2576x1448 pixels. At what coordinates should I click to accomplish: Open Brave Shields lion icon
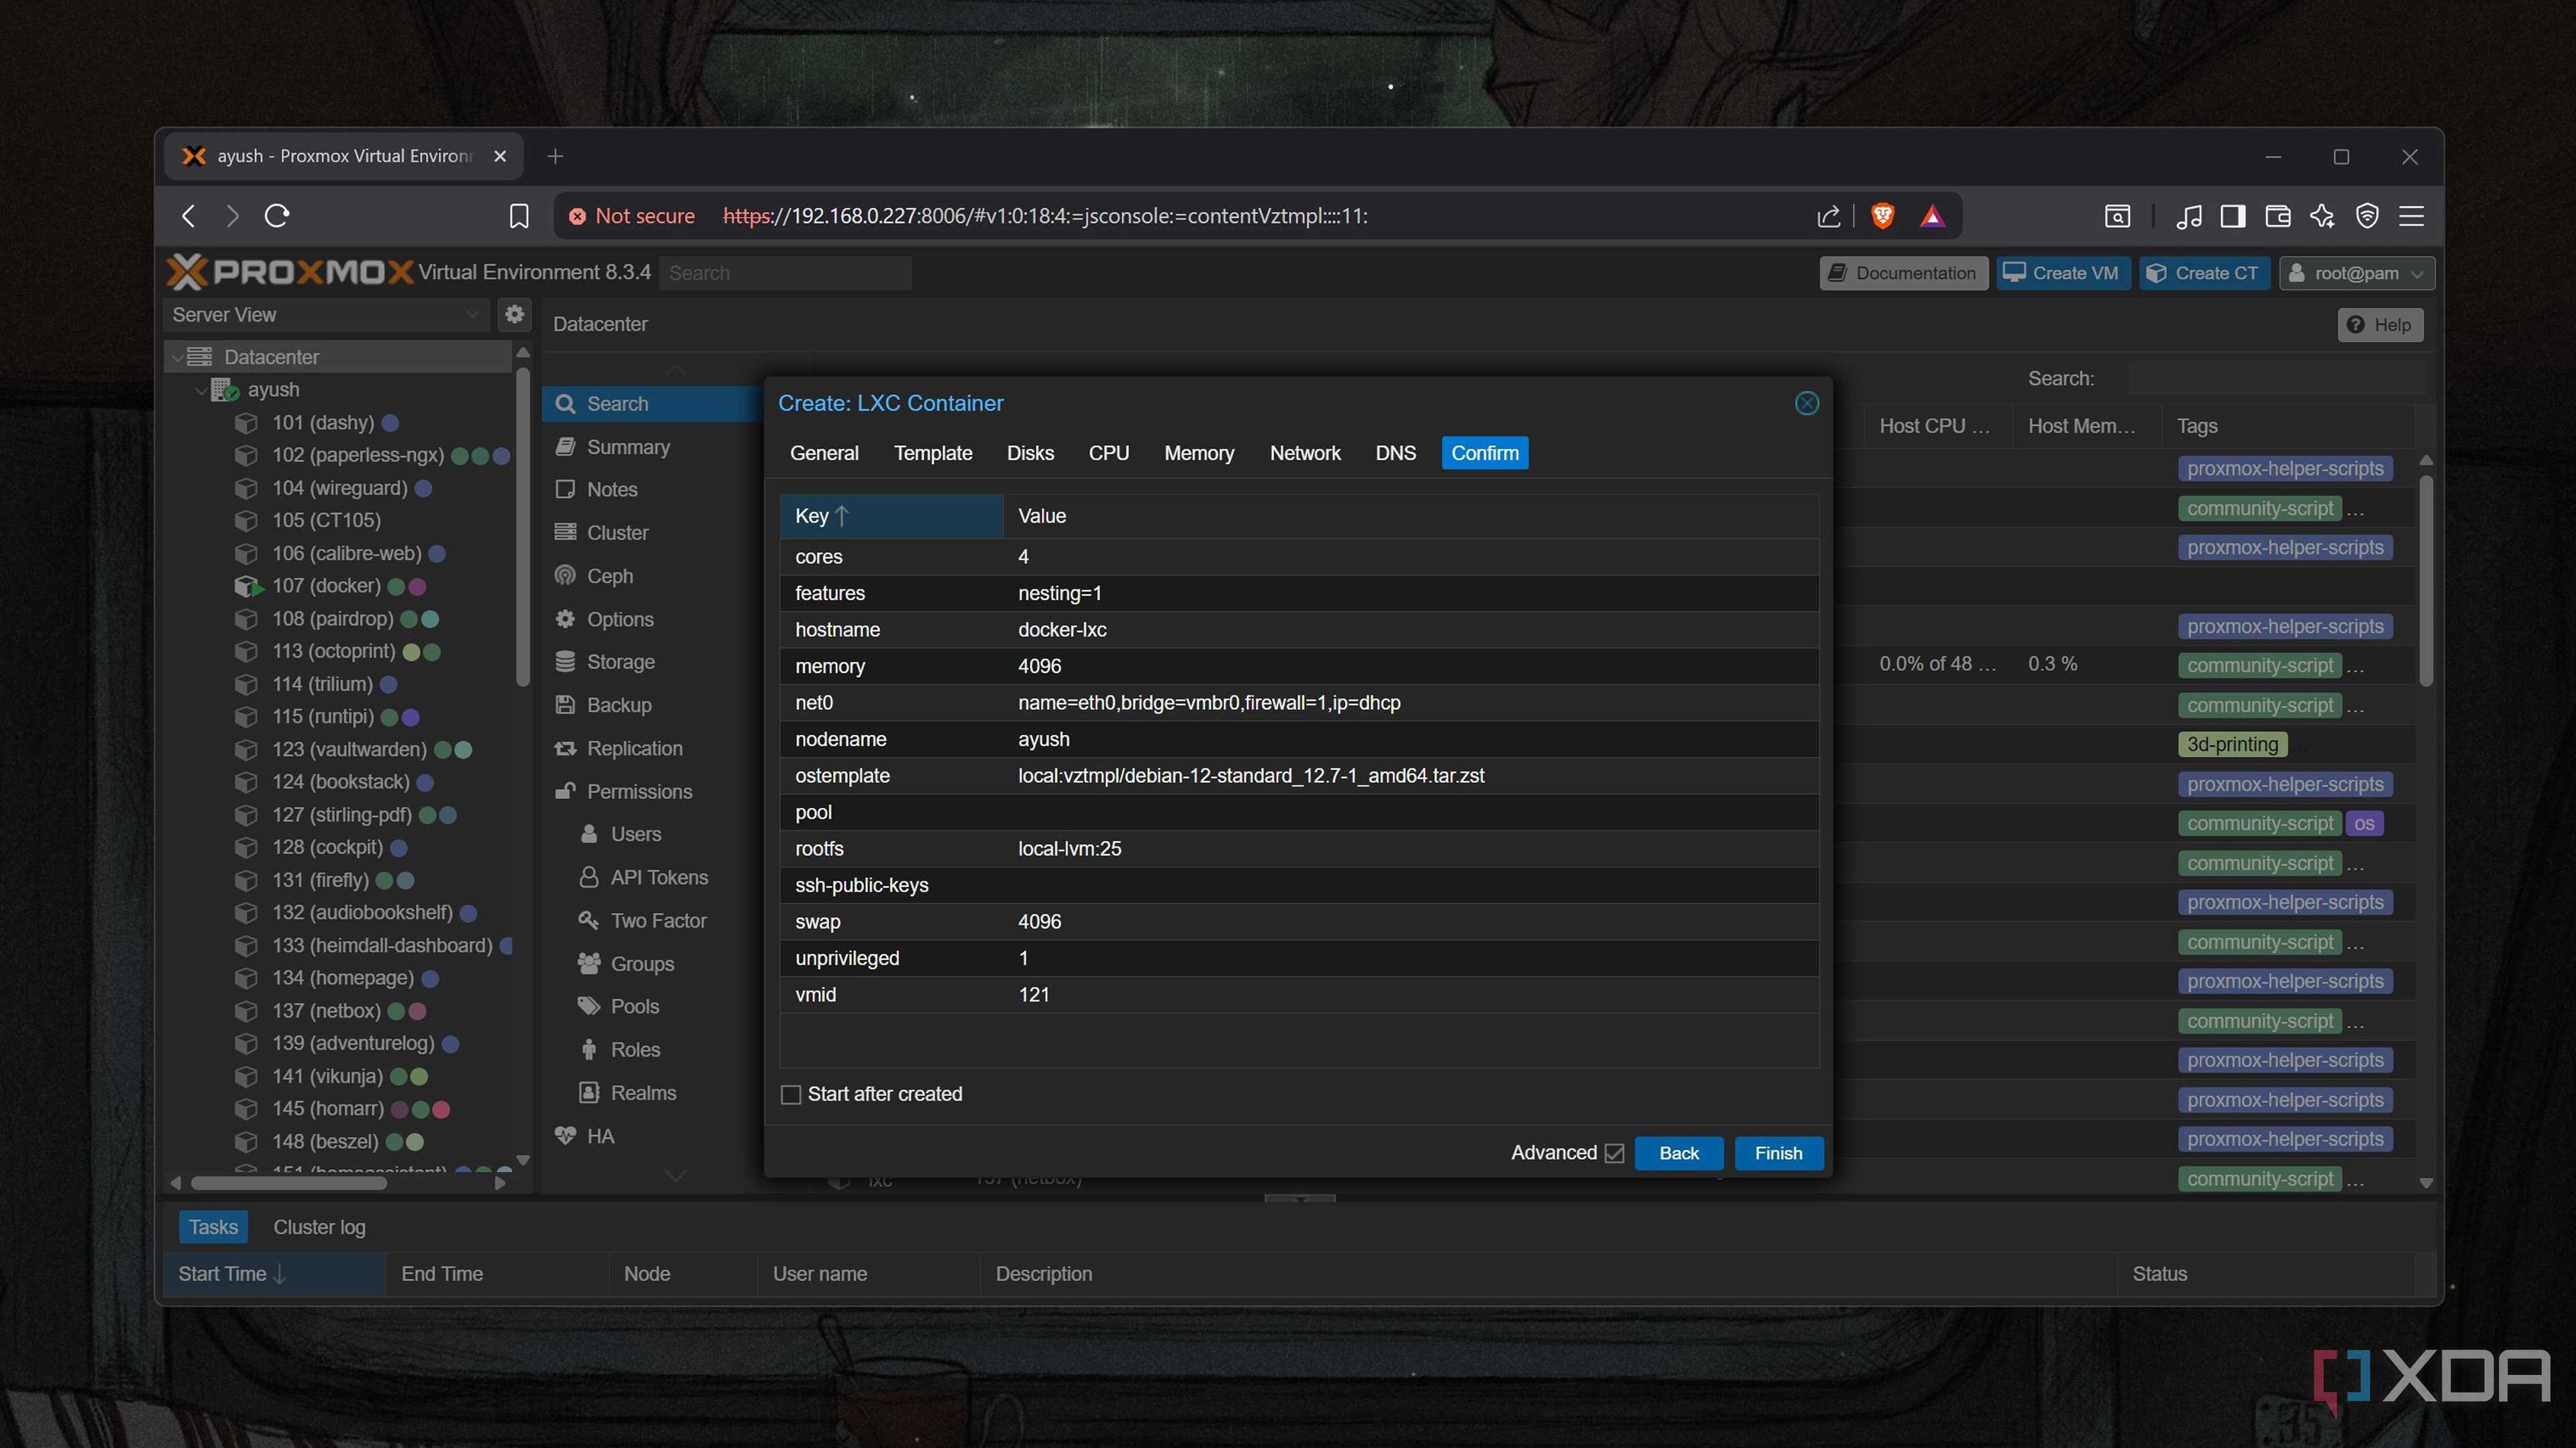coord(1882,216)
